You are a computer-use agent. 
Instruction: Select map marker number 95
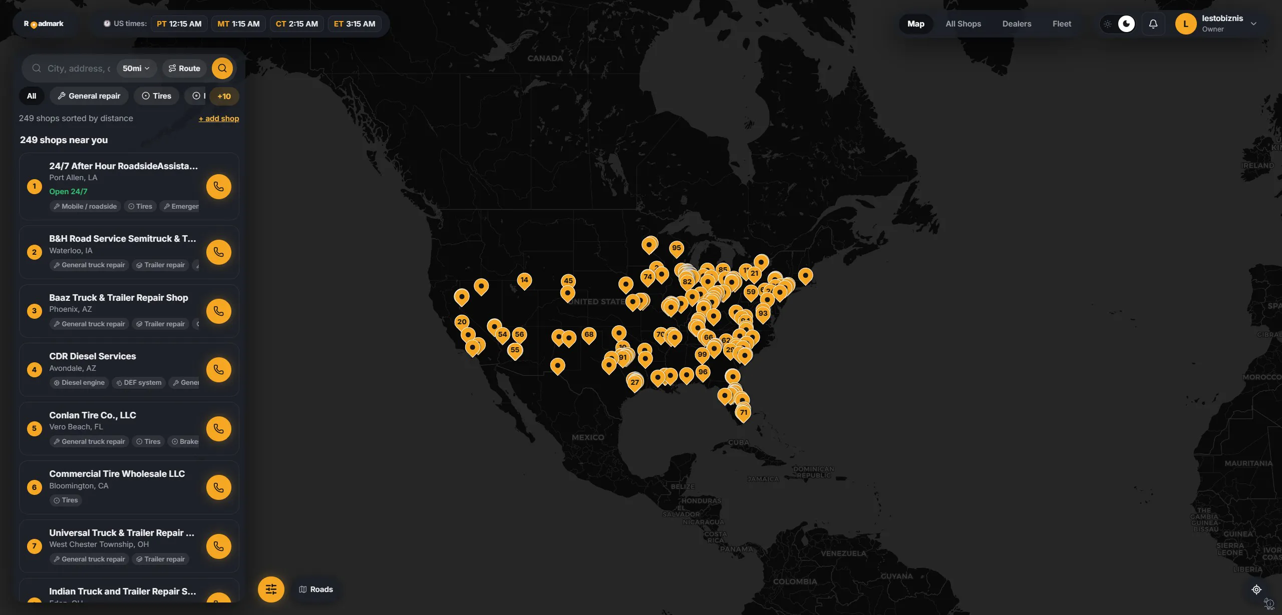pos(677,248)
